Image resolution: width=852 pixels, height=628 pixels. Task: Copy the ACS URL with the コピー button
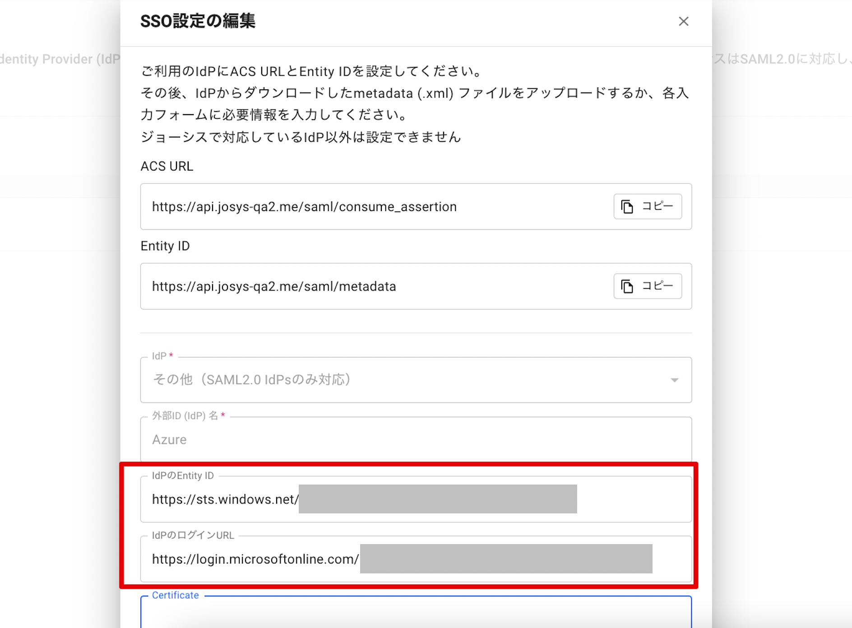coord(648,206)
